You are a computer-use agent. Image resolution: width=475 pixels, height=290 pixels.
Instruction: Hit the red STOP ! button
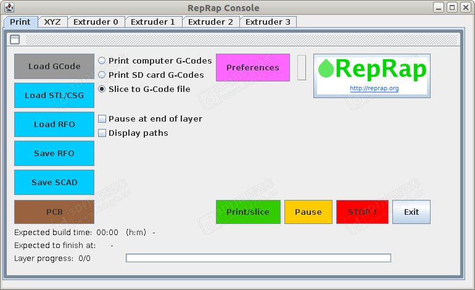[362, 212]
